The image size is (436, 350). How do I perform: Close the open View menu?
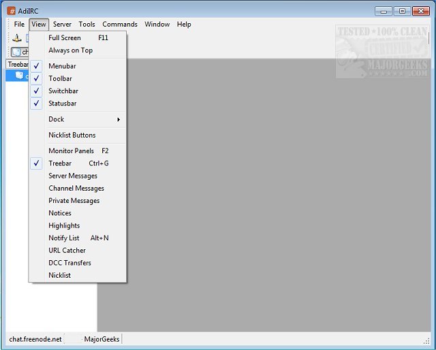click(39, 25)
